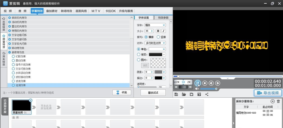283x128 pixels.
Task: Switch to the 转场特效 tab
Action: click(x=66, y=11)
